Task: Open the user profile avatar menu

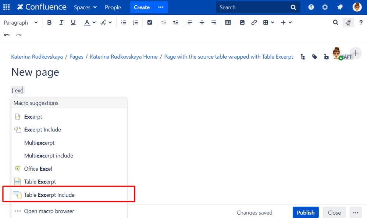Action: tap(357, 7)
